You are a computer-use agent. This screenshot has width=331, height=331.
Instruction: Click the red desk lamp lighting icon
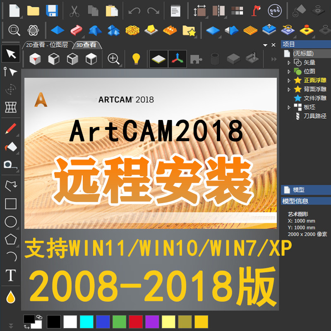(x=256, y=11)
